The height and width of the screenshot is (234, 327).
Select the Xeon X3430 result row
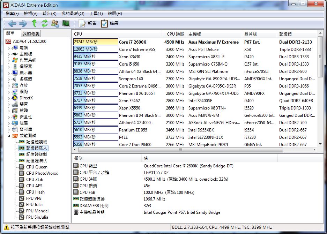point(195,57)
